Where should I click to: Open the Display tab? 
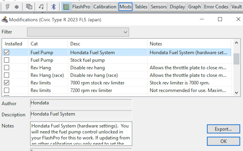click(x=177, y=7)
